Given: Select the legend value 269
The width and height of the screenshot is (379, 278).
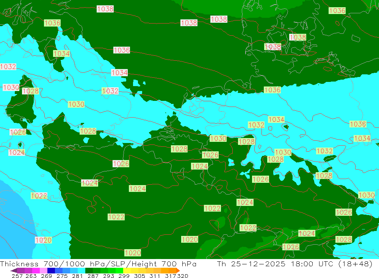Looking at the screenshot, I should (x=46, y=276).
